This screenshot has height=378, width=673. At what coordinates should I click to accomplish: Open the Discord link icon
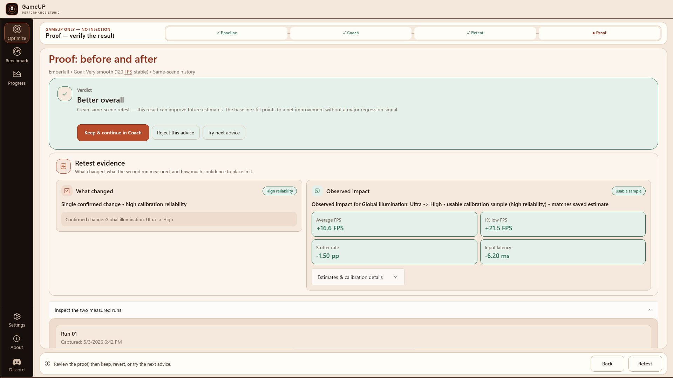point(17,362)
